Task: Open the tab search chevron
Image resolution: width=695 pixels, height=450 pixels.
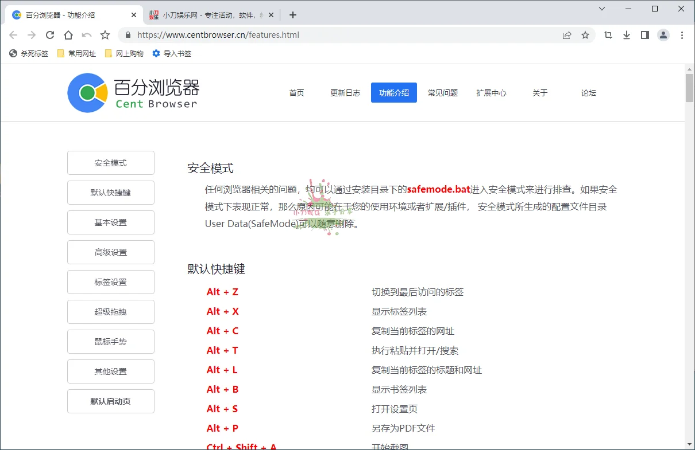Action: (601, 9)
